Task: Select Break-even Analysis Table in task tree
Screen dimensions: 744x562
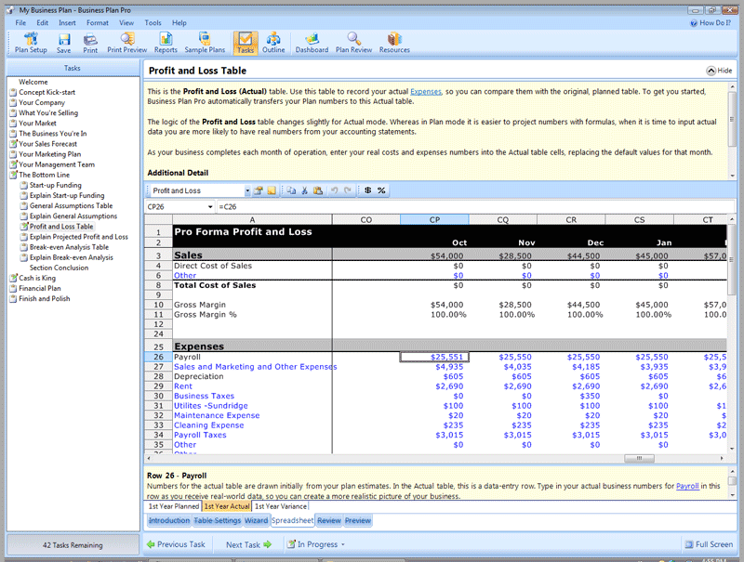Action: click(69, 247)
